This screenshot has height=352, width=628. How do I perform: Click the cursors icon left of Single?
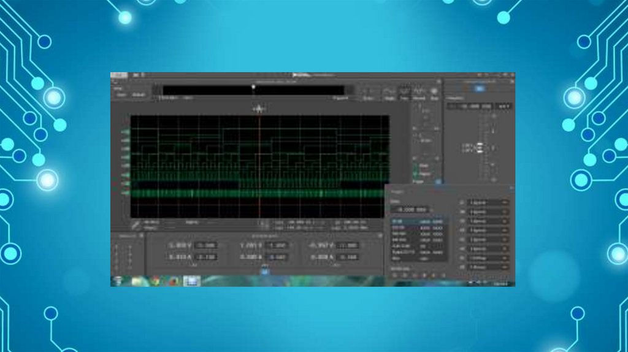369,93
